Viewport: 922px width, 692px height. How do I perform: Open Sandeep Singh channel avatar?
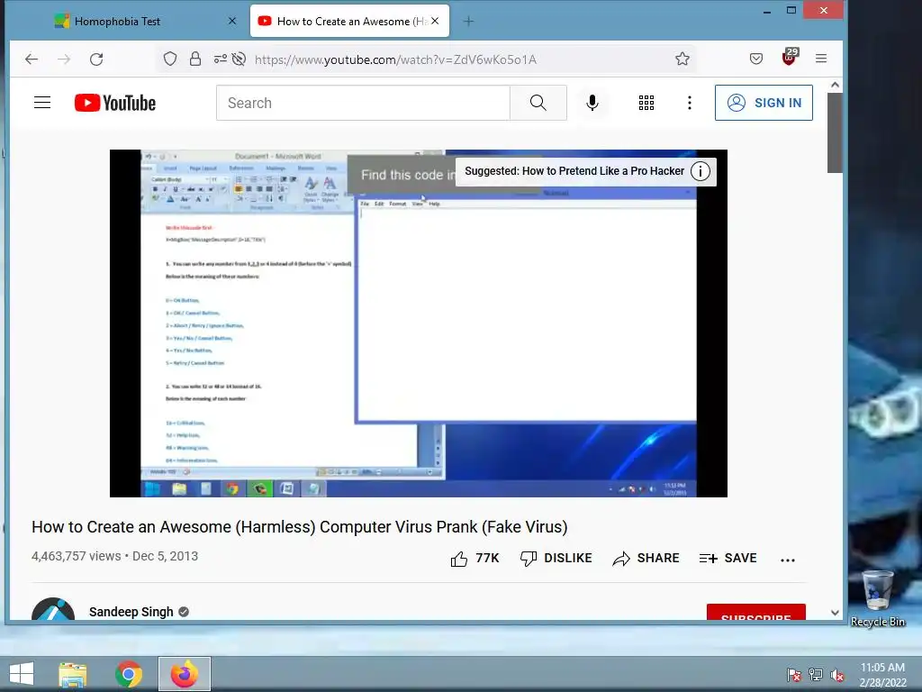click(x=53, y=609)
